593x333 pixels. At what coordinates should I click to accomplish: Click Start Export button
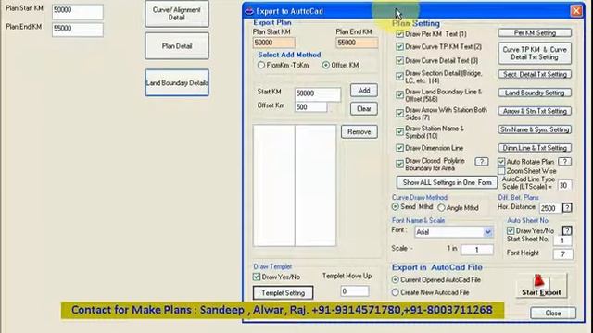[x=541, y=286]
